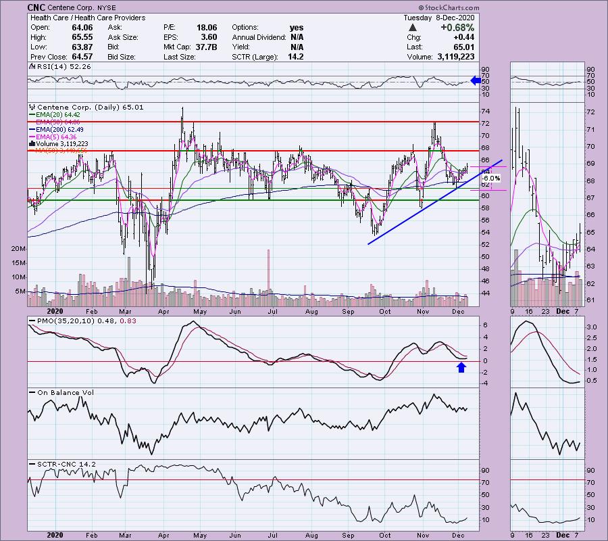Click the High 65.55 value
This screenshot has height=541, width=608.
click(82, 37)
